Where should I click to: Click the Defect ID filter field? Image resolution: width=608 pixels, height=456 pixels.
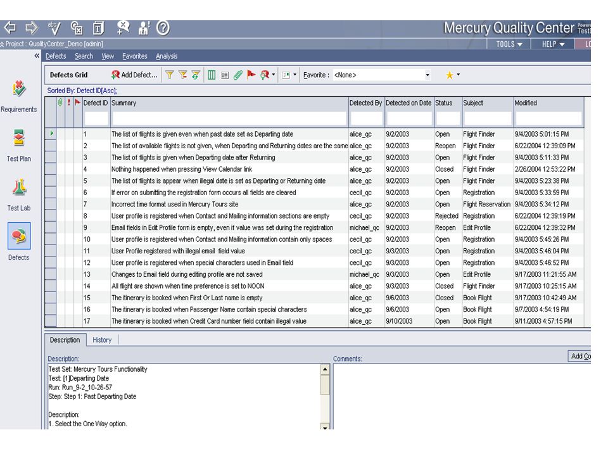coord(96,118)
